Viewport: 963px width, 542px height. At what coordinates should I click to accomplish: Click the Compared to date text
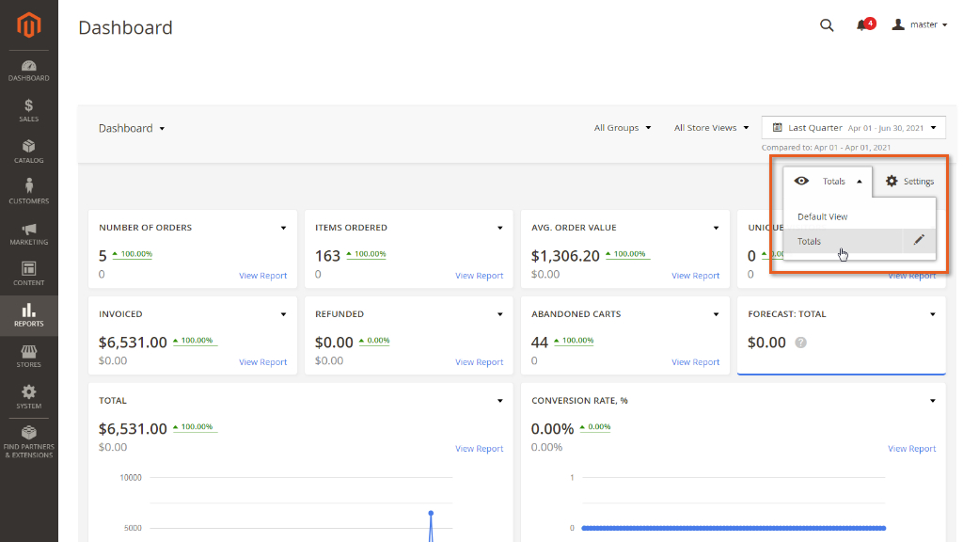point(826,148)
